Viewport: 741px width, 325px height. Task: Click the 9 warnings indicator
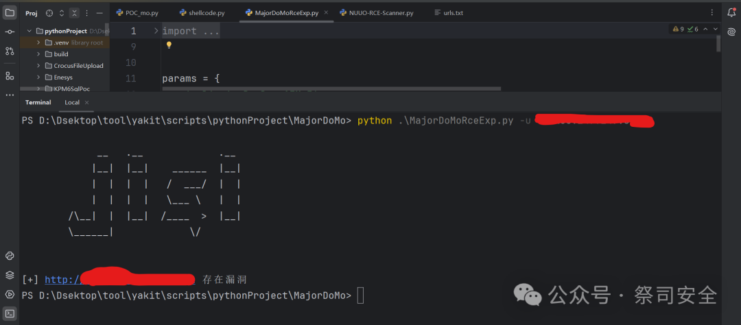tap(678, 29)
